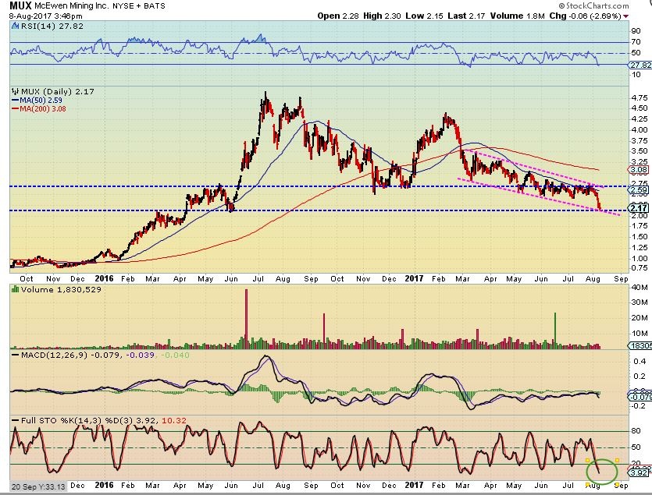The width and height of the screenshot is (652, 495).
Task: Click the bottom-right yellow handle near Sep
Action: tap(617, 483)
